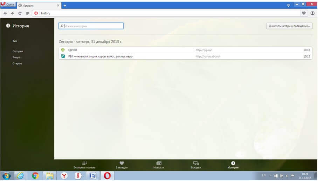The height and width of the screenshot is (181, 318).
Task: Show Вчера history in sidebar
Action: pos(16,57)
